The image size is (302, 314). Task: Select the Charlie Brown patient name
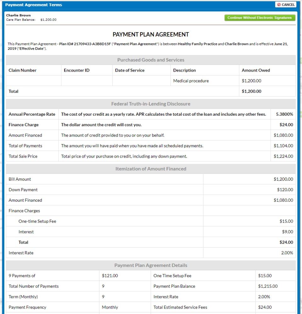click(x=18, y=15)
